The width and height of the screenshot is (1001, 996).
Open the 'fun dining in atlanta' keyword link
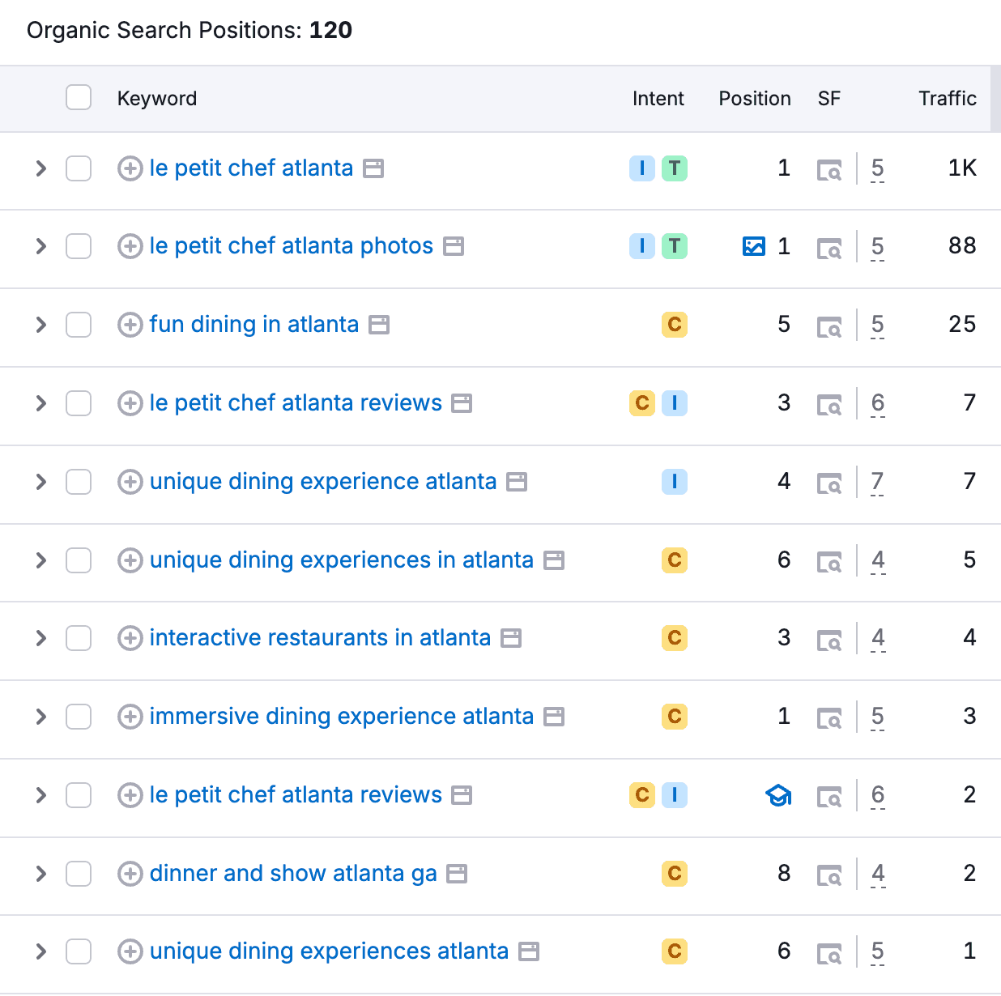[254, 325]
